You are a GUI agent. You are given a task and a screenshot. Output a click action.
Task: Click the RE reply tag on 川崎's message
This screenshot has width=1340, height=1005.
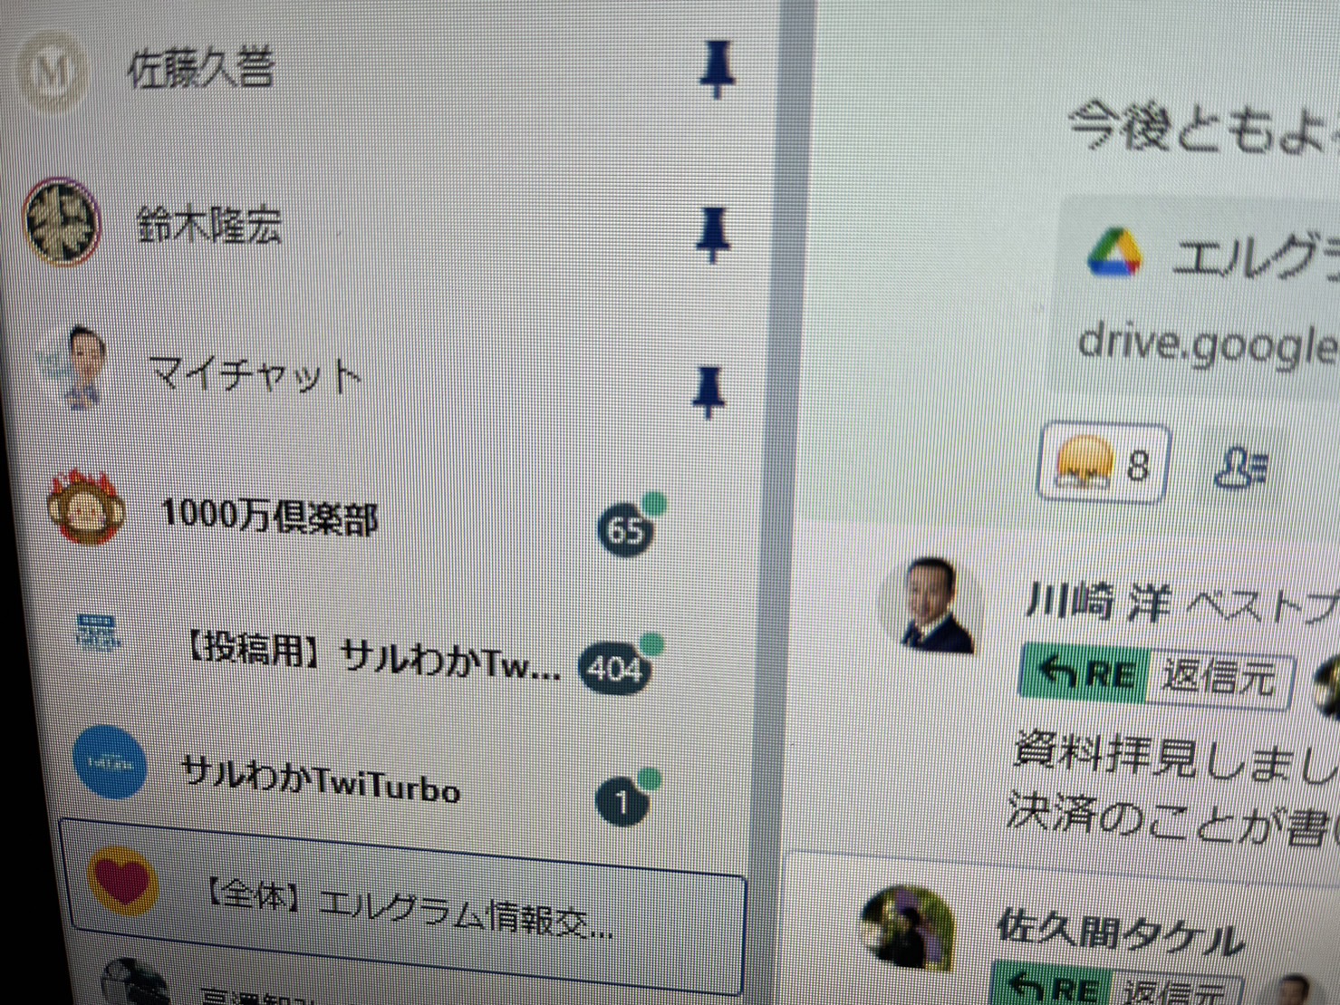(x=1085, y=672)
